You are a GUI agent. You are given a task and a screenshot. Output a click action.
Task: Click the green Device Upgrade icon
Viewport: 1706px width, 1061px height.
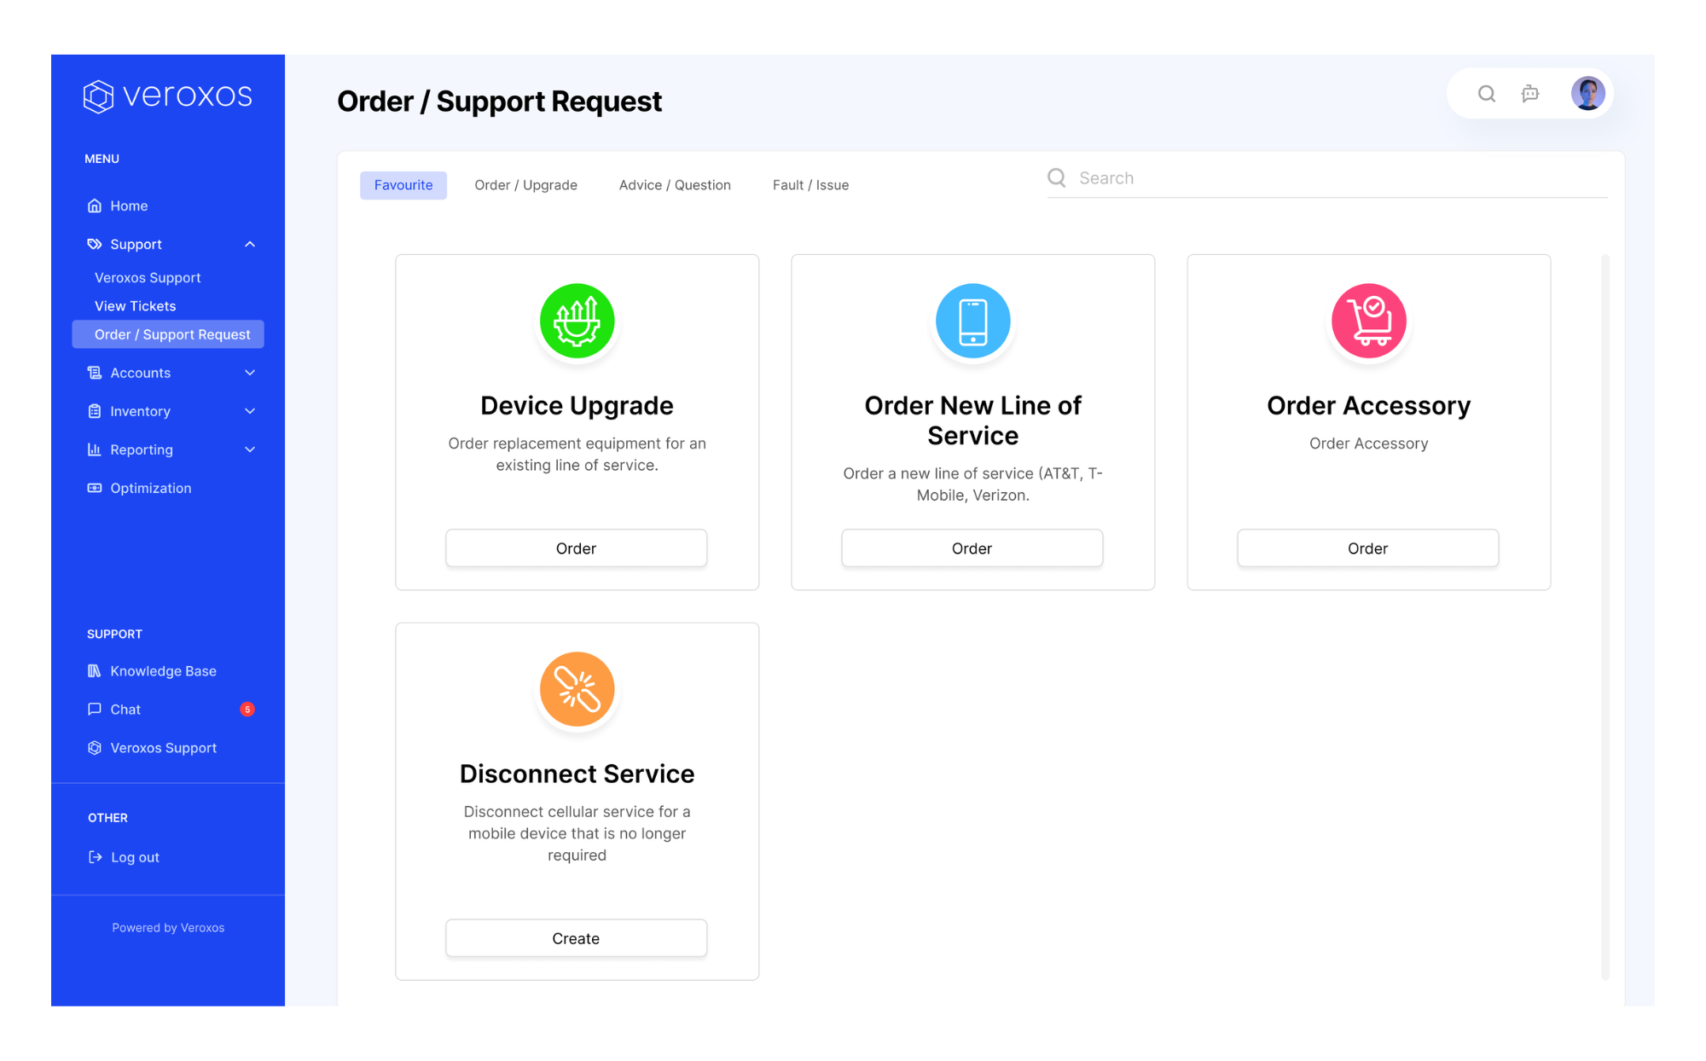pyautogui.click(x=577, y=321)
